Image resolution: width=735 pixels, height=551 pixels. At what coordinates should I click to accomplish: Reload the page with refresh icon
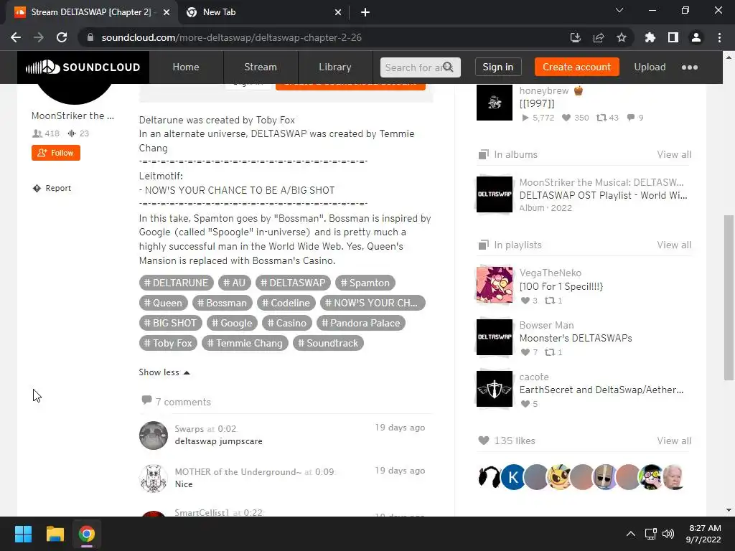click(x=62, y=37)
